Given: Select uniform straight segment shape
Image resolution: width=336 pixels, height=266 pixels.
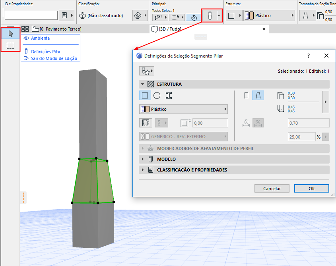Looking at the screenshot, I should pyautogui.click(x=246, y=95).
